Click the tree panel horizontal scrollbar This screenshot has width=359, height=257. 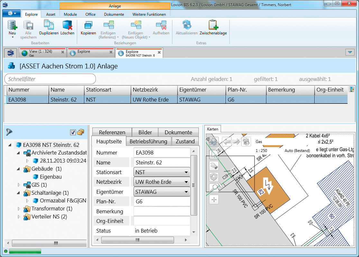[50, 243]
